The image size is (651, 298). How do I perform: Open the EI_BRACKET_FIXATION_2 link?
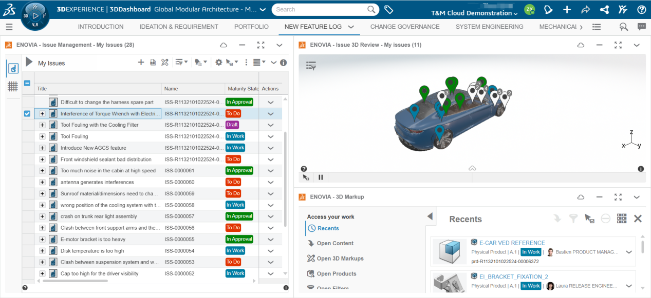[513, 276]
